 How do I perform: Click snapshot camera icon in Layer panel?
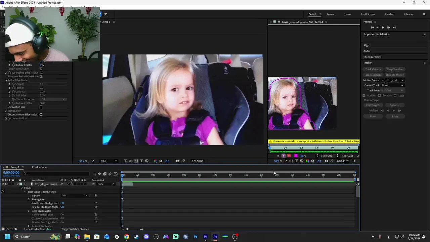[x=327, y=161]
